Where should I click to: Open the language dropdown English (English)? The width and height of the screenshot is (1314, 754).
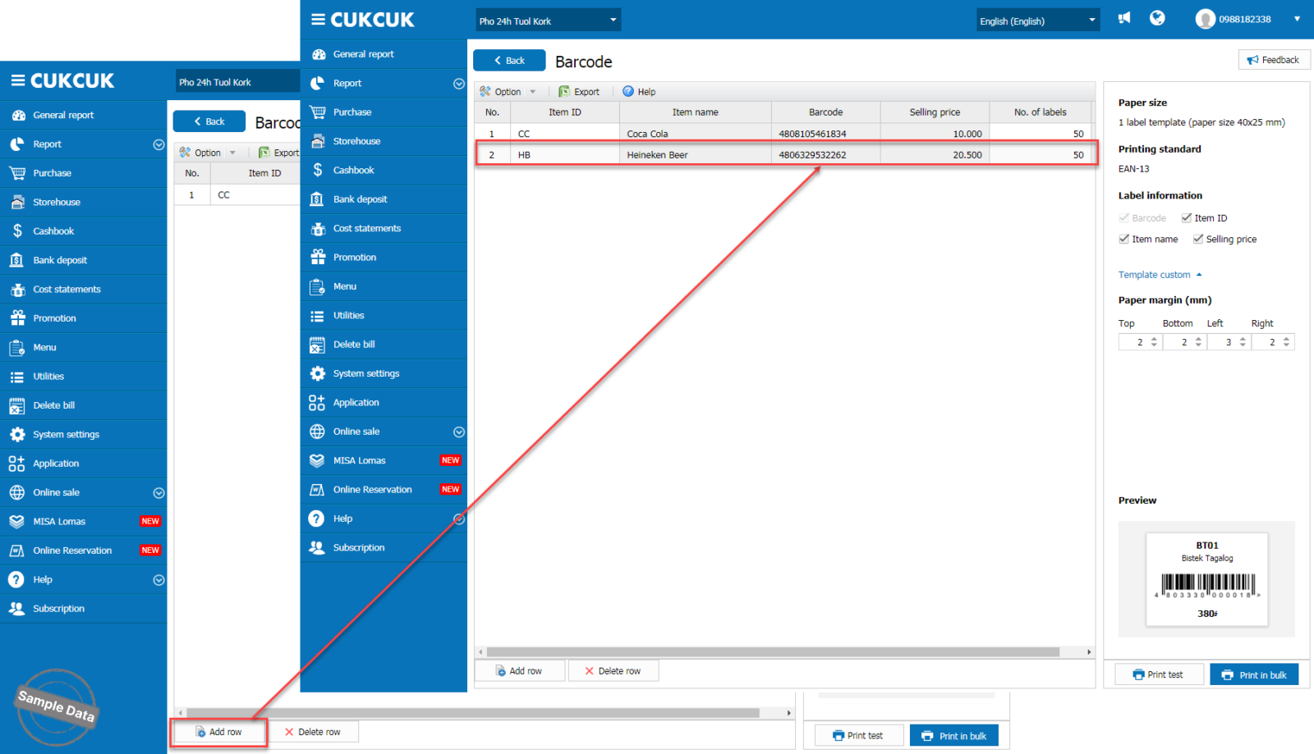point(1037,21)
